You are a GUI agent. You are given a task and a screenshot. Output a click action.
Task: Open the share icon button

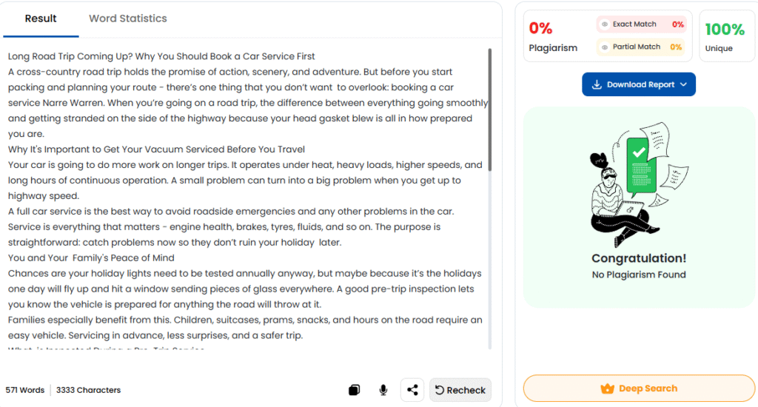[412, 390]
